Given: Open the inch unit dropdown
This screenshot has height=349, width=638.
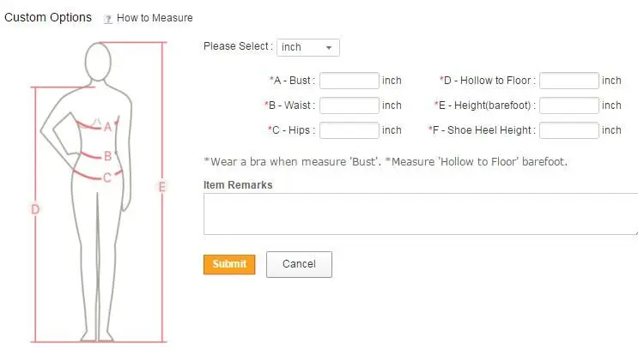Looking at the screenshot, I should click(x=308, y=47).
